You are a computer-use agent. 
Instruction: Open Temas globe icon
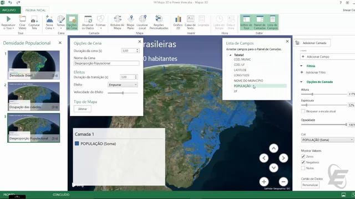(60, 19)
